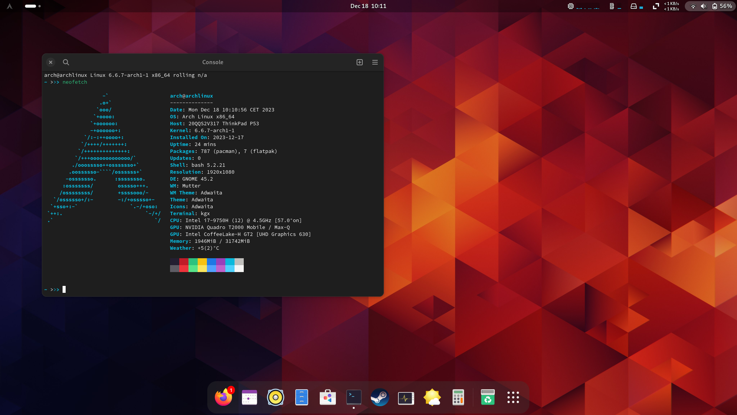Screen dimensions: 737x415
Task: Click the Wi-Fi icon in system tray
Action: click(x=693, y=6)
